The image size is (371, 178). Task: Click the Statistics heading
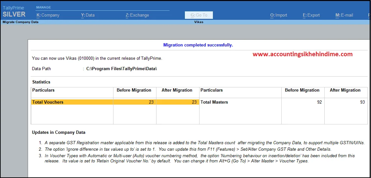tap(41, 82)
